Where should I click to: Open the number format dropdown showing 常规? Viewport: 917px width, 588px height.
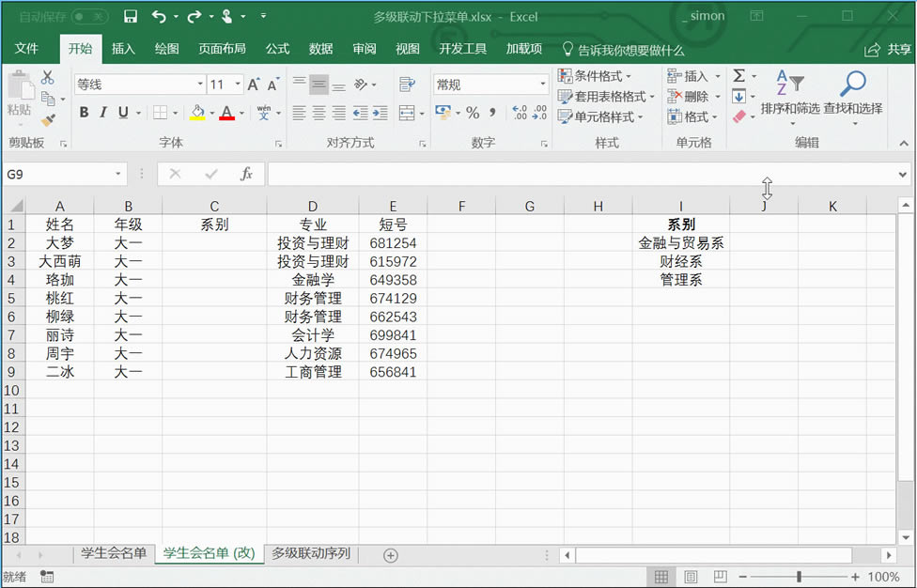(x=540, y=84)
